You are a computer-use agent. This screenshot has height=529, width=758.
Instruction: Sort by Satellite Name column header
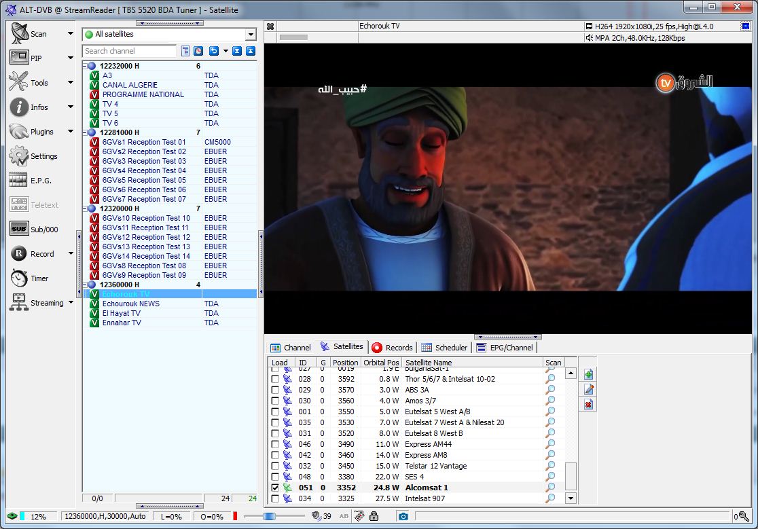[472, 363]
